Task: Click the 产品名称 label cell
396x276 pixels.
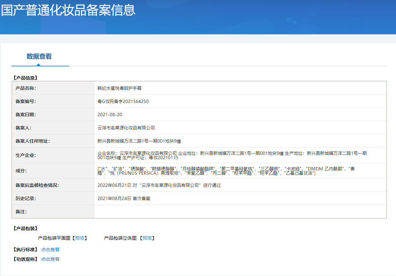Action: pos(53,88)
